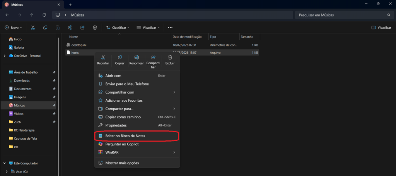The width and height of the screenshot is (396, 176).
Task: Click the toolbar cut scissors icon
Action: (33, 27)
